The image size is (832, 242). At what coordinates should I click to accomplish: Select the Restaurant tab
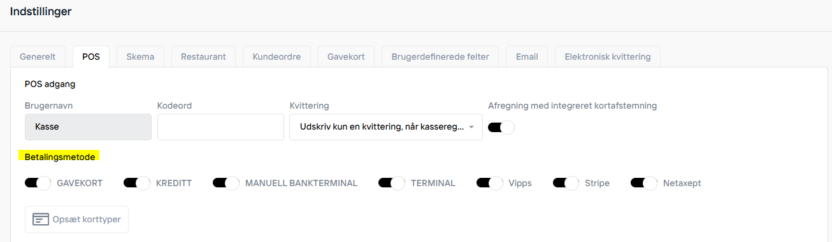[203, 57]
